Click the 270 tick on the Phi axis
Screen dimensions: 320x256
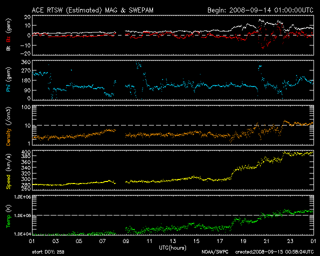pyautogui.click(x=25, y=71)
